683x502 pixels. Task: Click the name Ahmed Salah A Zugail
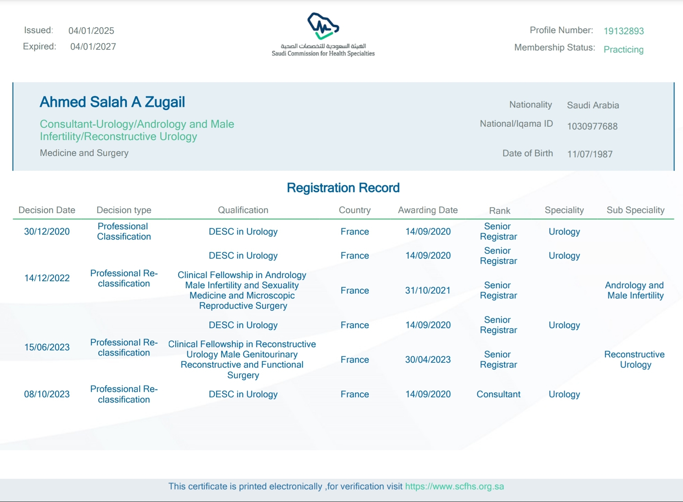(x=112, y=102)
